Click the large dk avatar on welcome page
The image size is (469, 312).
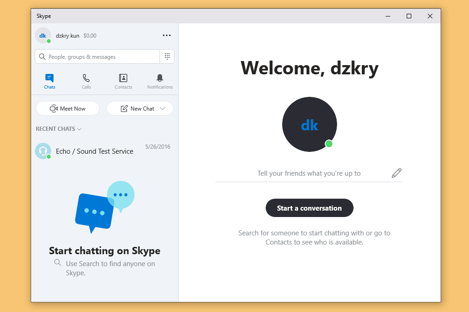click(310, 124)
